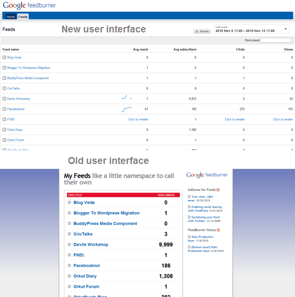Open the Blog Veda feed in old interface
The image size is (295, 297).
point(84,202)
